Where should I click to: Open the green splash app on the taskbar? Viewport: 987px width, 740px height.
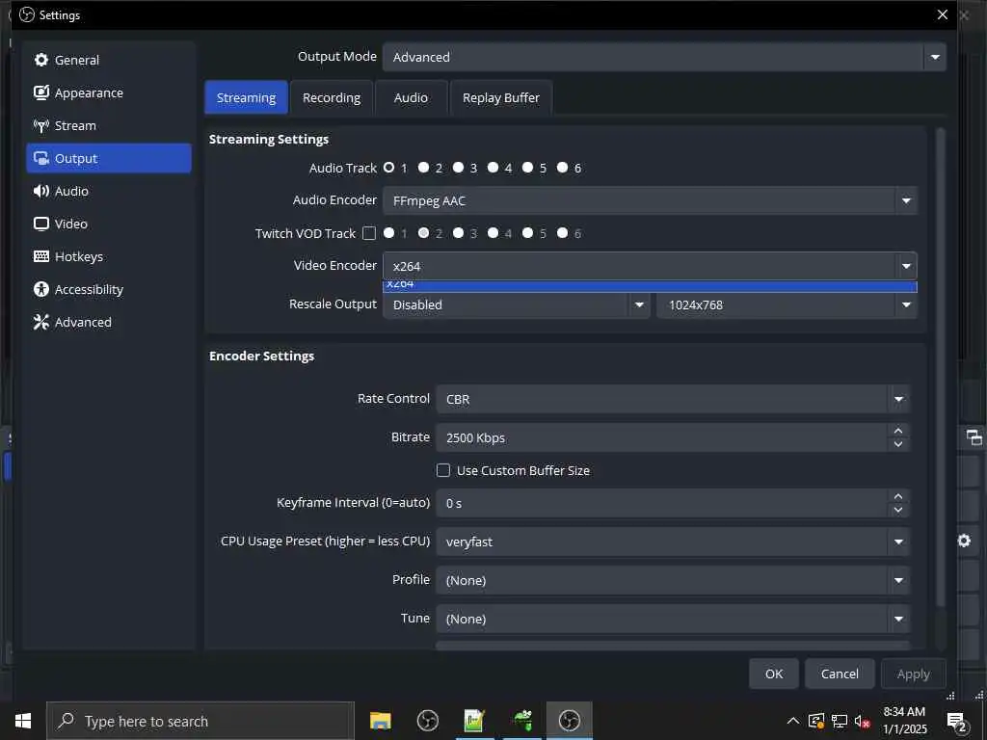[x=521, y=721]
